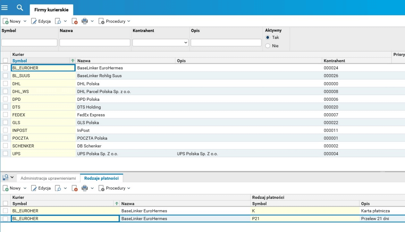405x232 pixels.
Task: Toggle select-all checkbox in lower grid header
Action: [5, 203]
